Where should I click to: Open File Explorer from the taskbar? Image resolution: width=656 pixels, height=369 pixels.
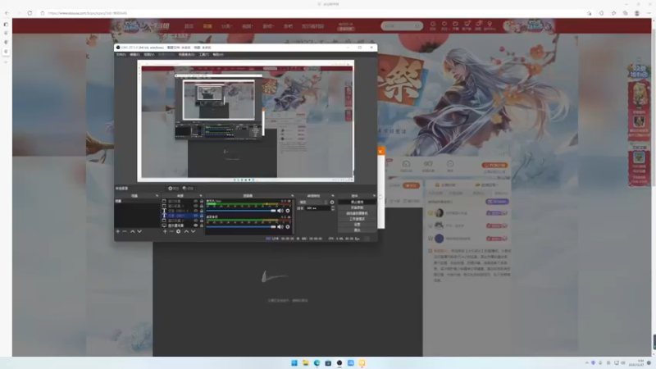click(x=305, y=362)
